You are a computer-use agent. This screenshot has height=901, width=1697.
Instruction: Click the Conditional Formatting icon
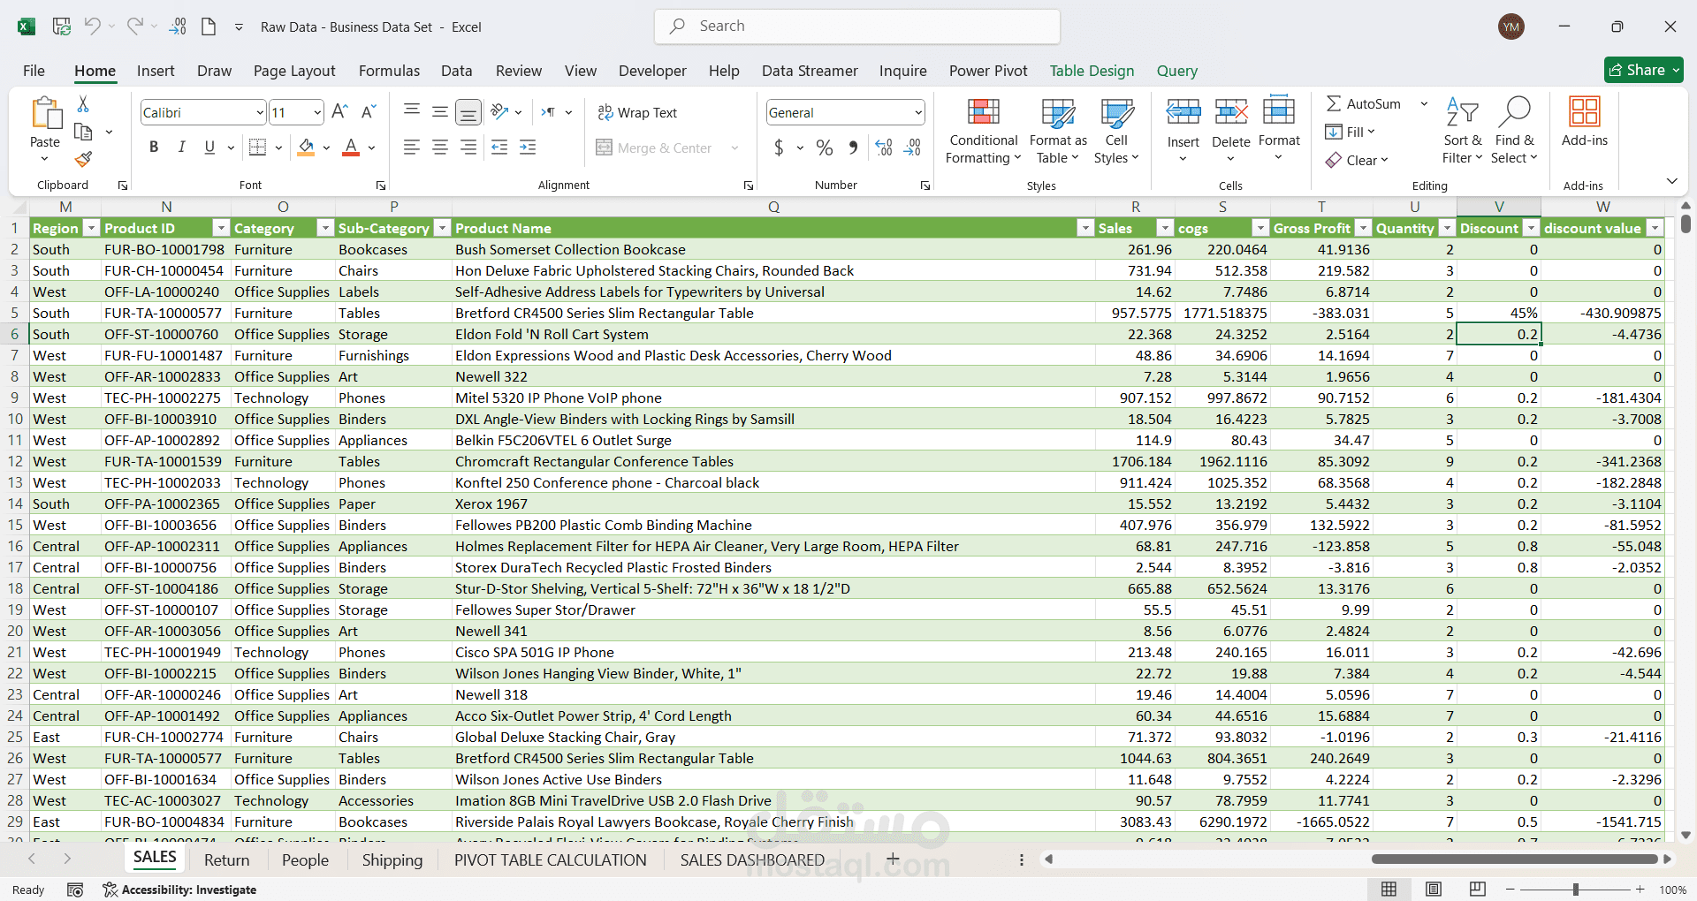pyautogui.click(x=983, y=113)
